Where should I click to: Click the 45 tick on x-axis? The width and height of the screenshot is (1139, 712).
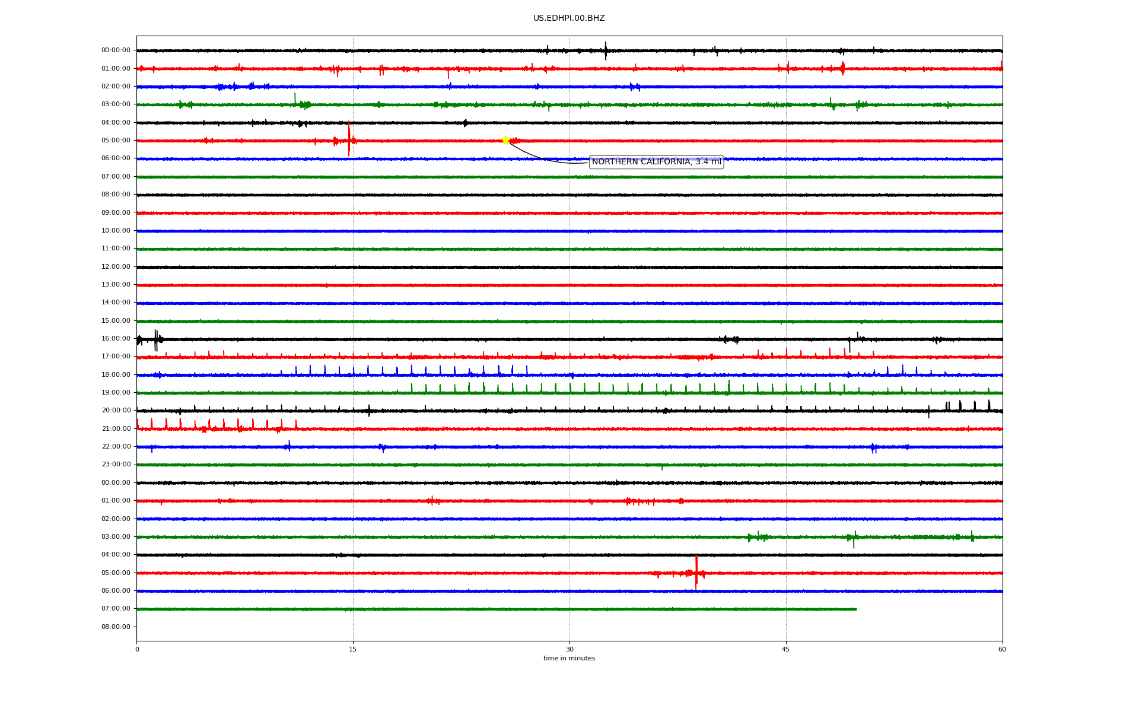pyautogui.click(x=785, y=649)
